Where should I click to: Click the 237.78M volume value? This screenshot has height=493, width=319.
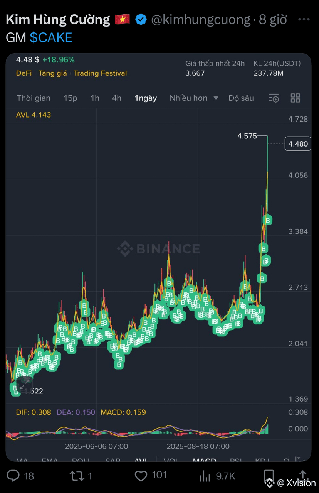click(x=269, y=73)
